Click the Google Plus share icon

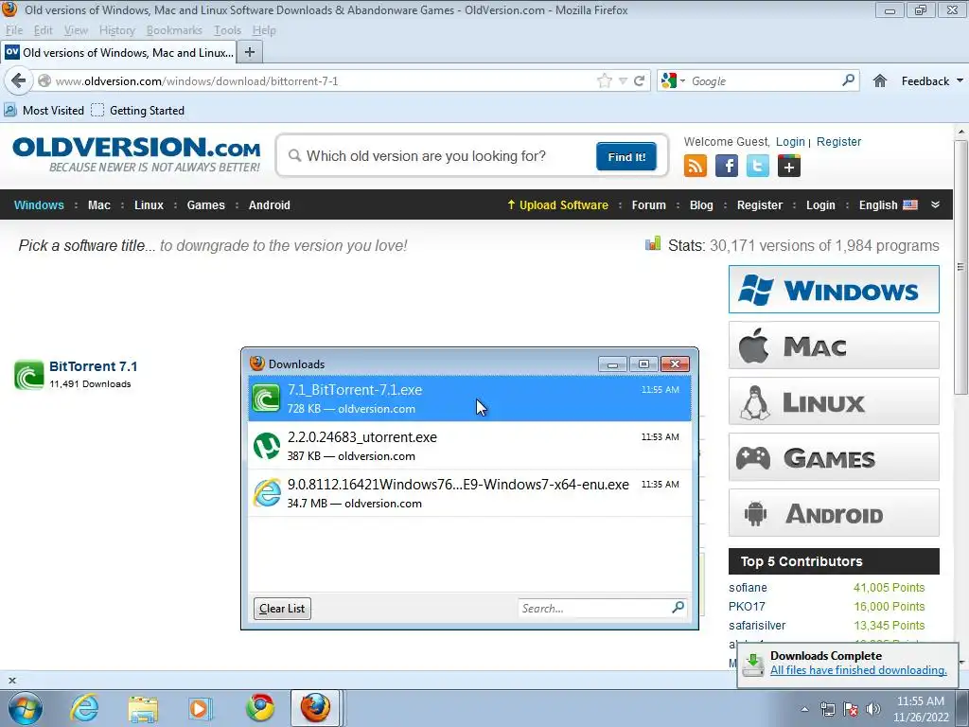[788, 166]
